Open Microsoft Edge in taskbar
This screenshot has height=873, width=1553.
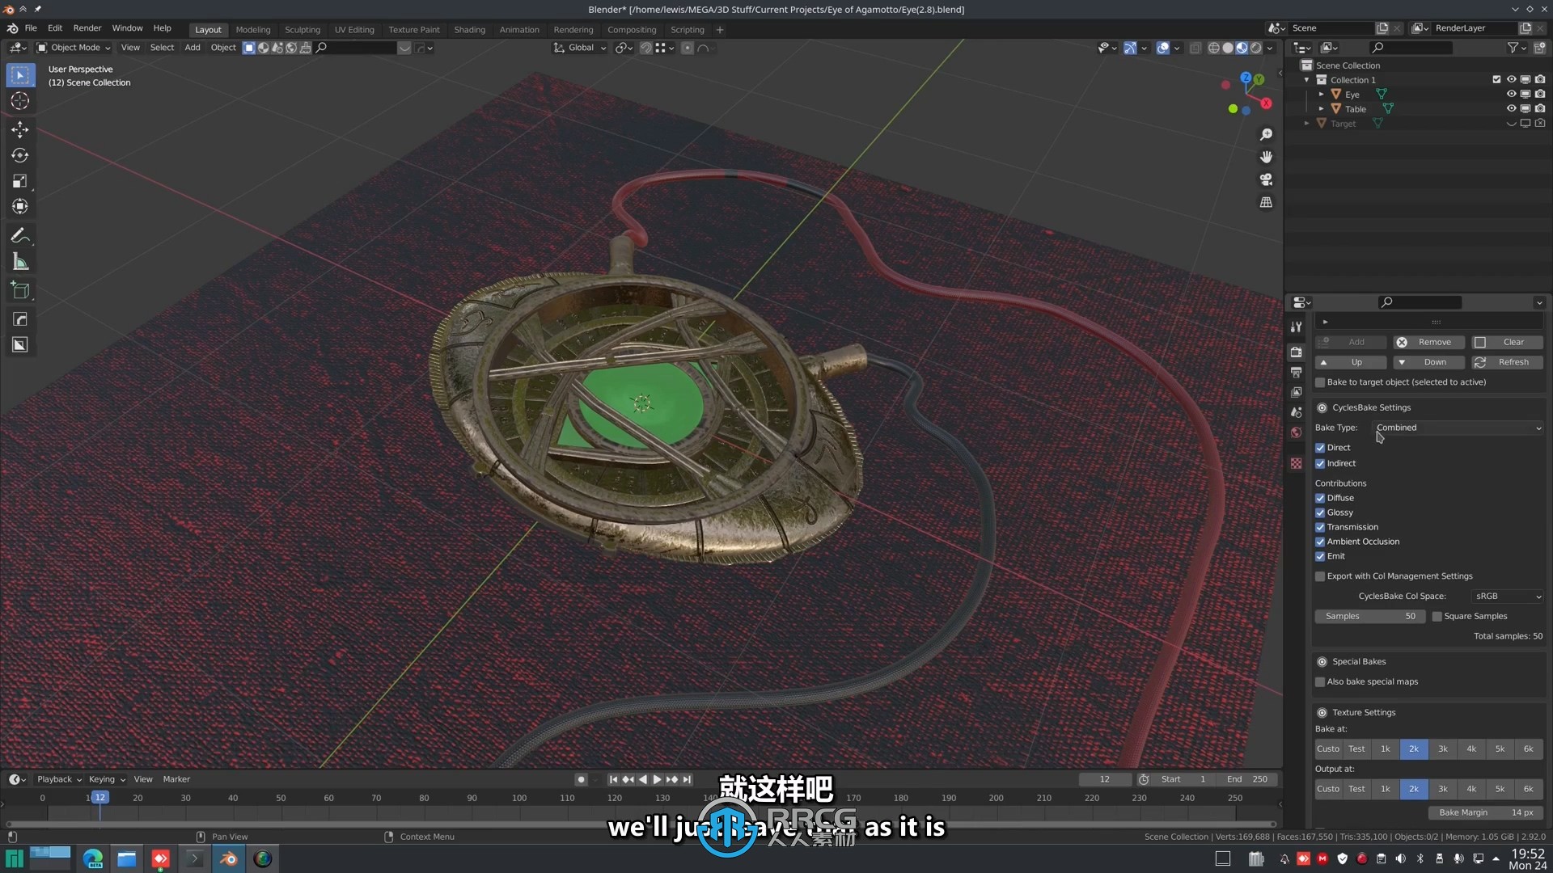(93, 858)
